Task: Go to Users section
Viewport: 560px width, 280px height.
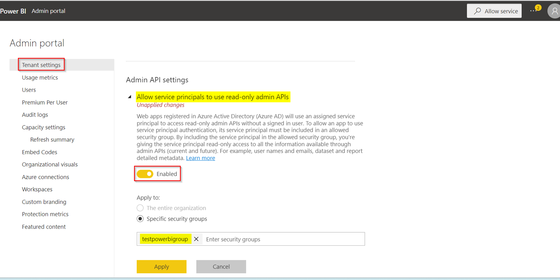Action: [29, 90]
